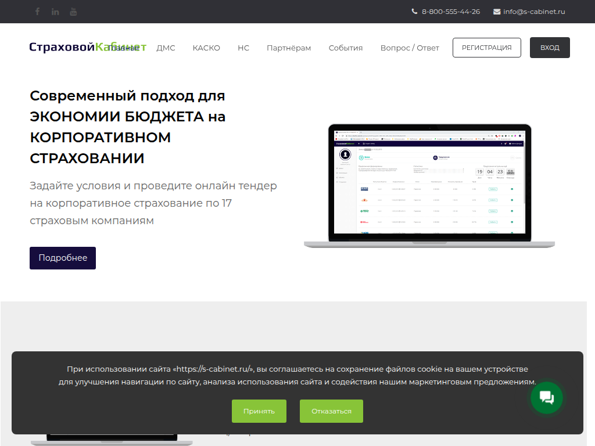
Task: Click the envelope email icon
Action: point(497,12)
